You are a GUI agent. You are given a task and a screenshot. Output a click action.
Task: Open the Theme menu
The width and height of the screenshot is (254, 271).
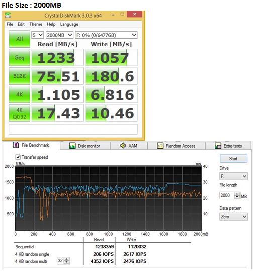36,24
